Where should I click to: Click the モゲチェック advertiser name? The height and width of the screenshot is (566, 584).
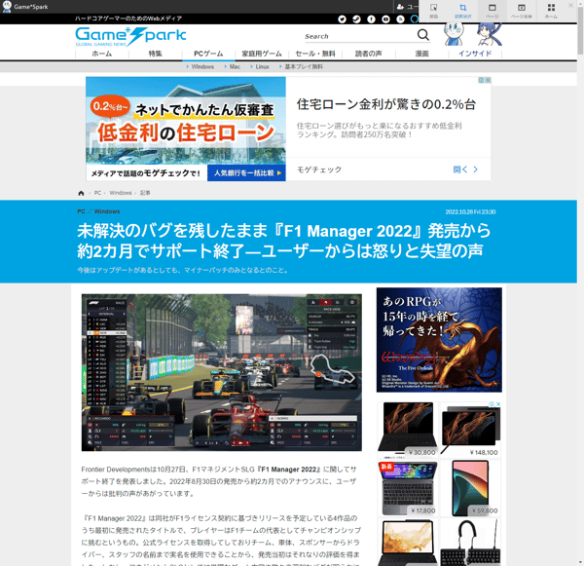coord(319,170)
